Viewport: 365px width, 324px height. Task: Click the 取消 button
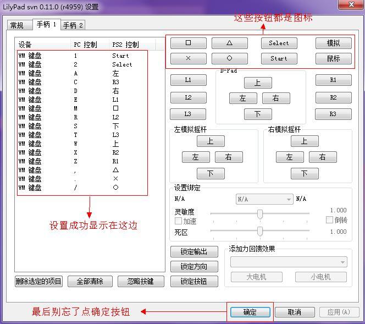click(295, 312)
